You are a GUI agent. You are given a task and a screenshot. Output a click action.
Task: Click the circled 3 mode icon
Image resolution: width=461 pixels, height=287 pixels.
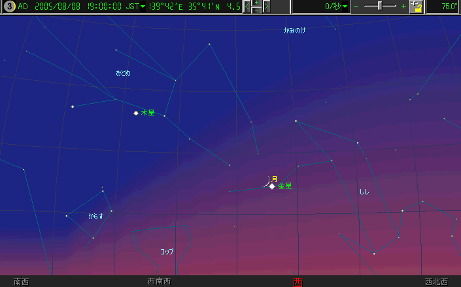[9, 7]
